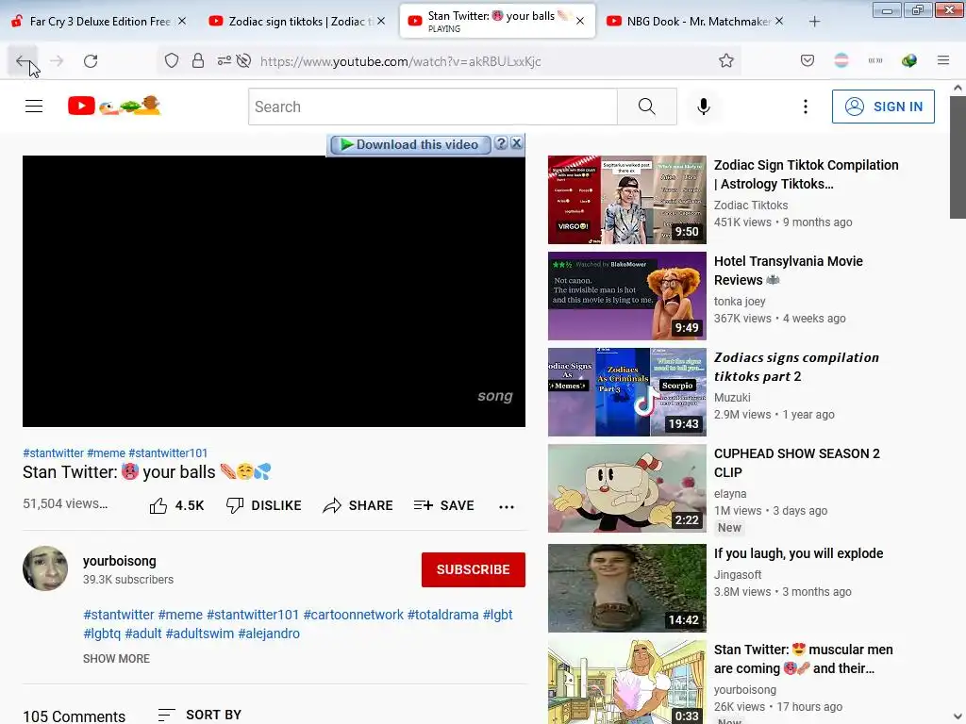Click the Jingasoft channel name
This screenshot has width=966, height=724.
click(x=738, y=574)
